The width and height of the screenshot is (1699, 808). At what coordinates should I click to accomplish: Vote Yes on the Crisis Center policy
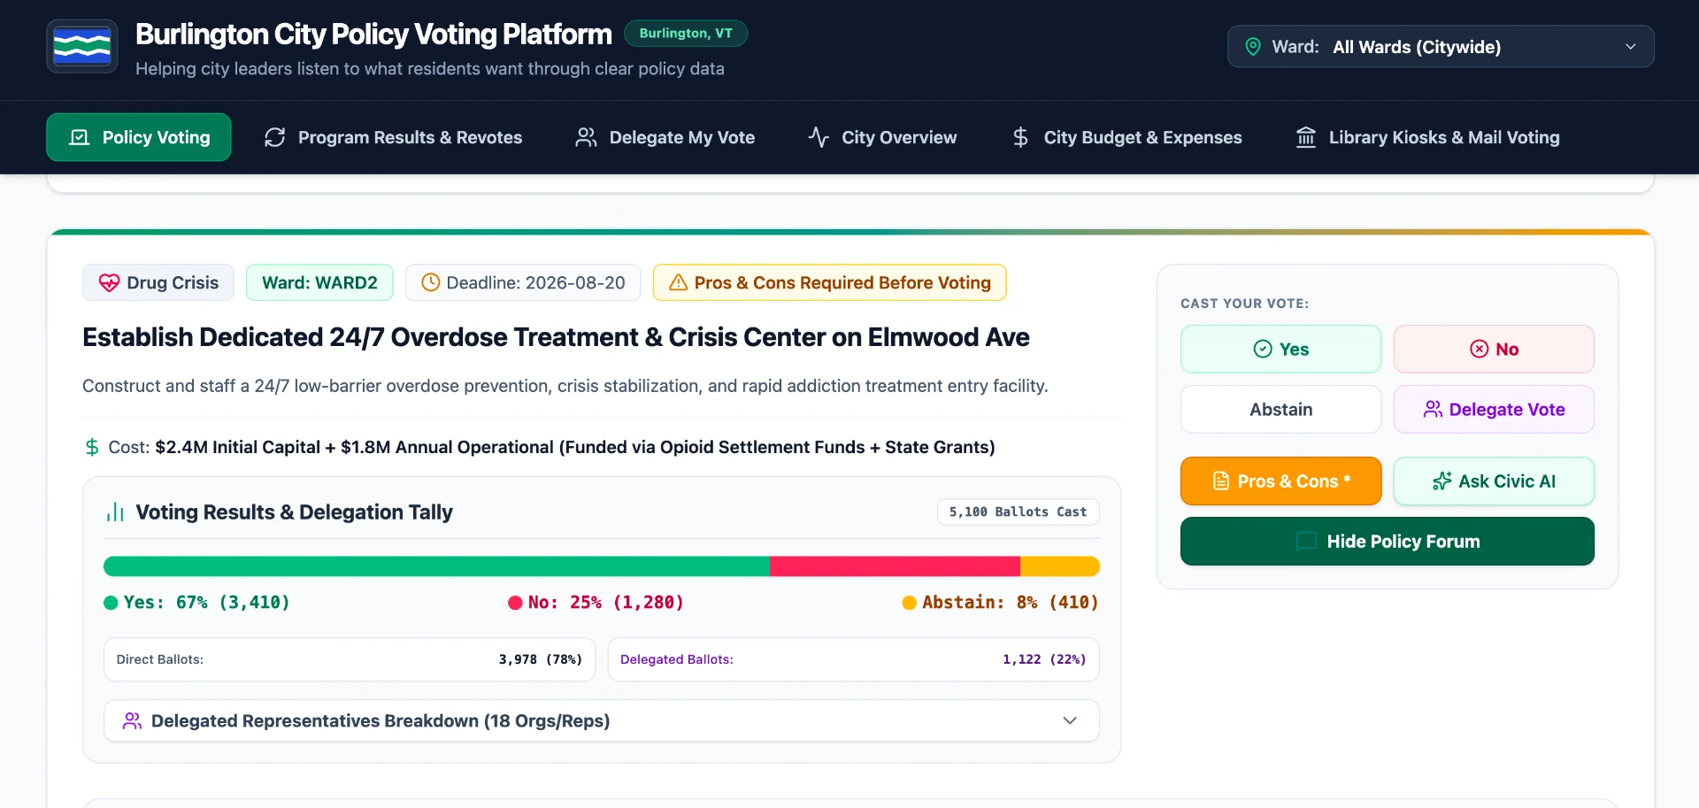pyautogui.click(x=1280, y=350)
